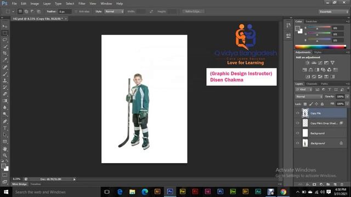This screenshot has width=351, height=197.
Task: Click the add layer style fx icon
Action: point(308,184)
